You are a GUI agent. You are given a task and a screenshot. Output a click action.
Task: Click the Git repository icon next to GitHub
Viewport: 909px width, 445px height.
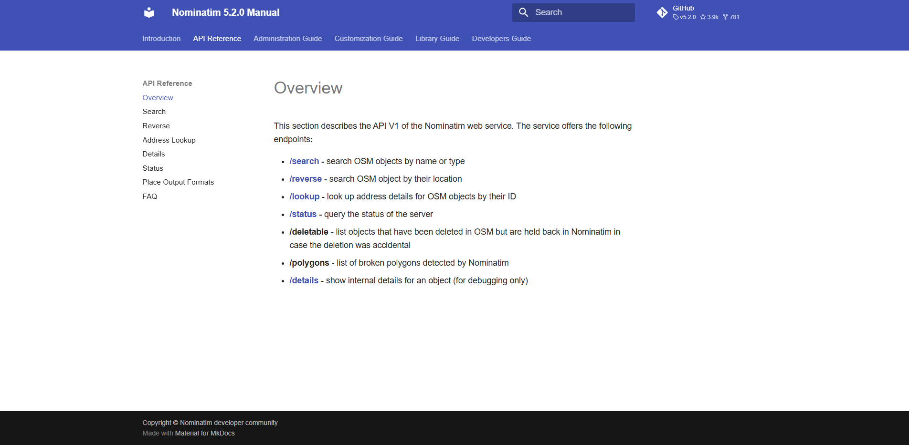[662, 12]
